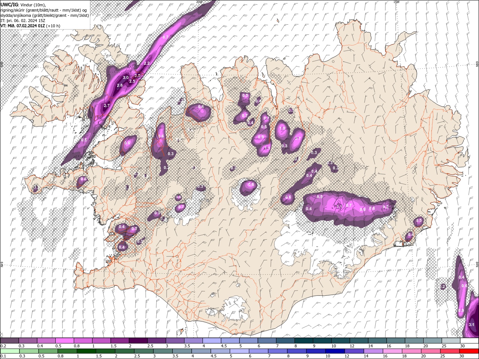
Task: Click the pale grey 25–30 swatch in the snow legend
Action: point(451,341)
